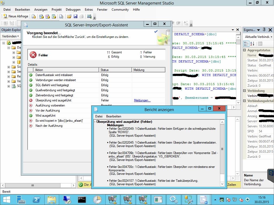Expand the Se... folder in Objekt-Explorer

[x=9, y=72]
